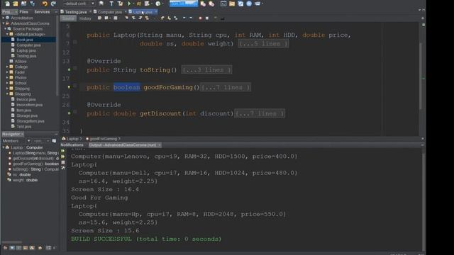Click the orange Undo arrow icon
The width and height of the screenshot is (454, 255).
click(45, 4)
